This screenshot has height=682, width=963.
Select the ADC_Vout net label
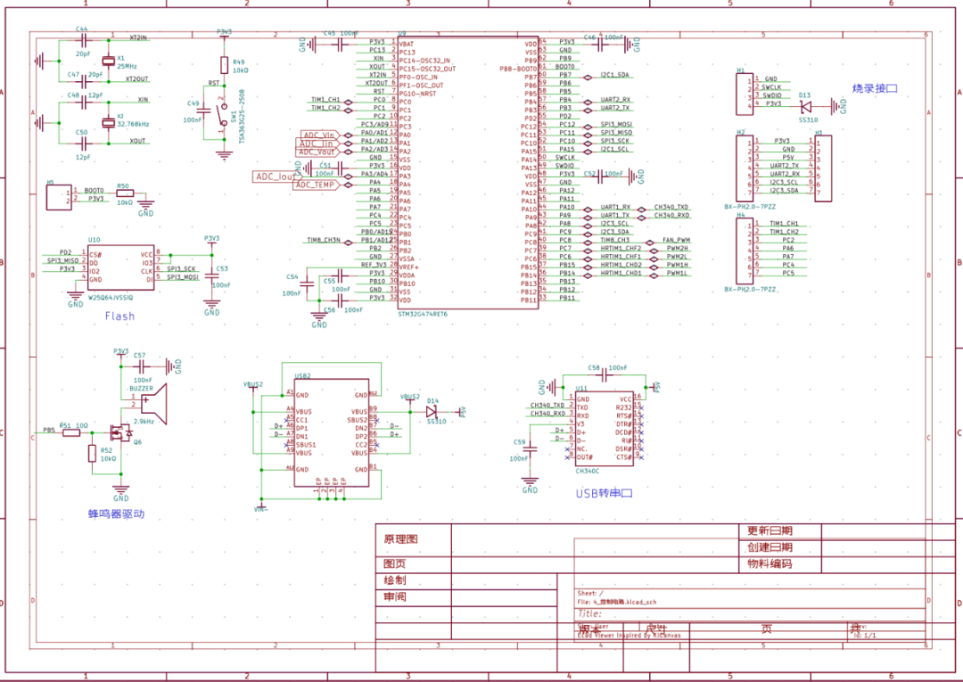318,152
